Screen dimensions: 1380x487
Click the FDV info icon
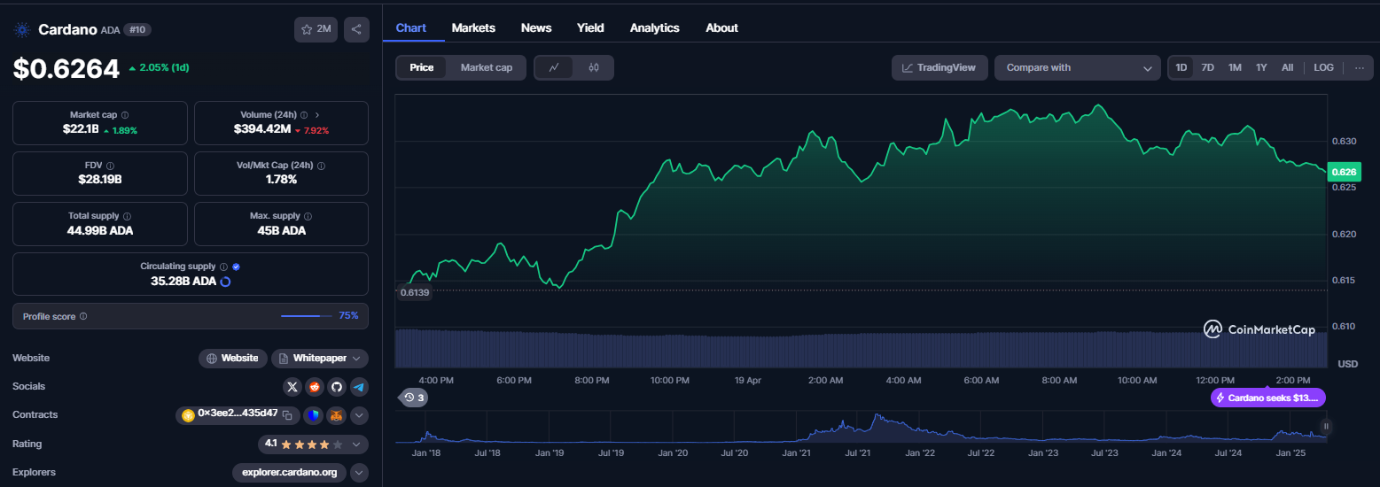click(110, 166)
